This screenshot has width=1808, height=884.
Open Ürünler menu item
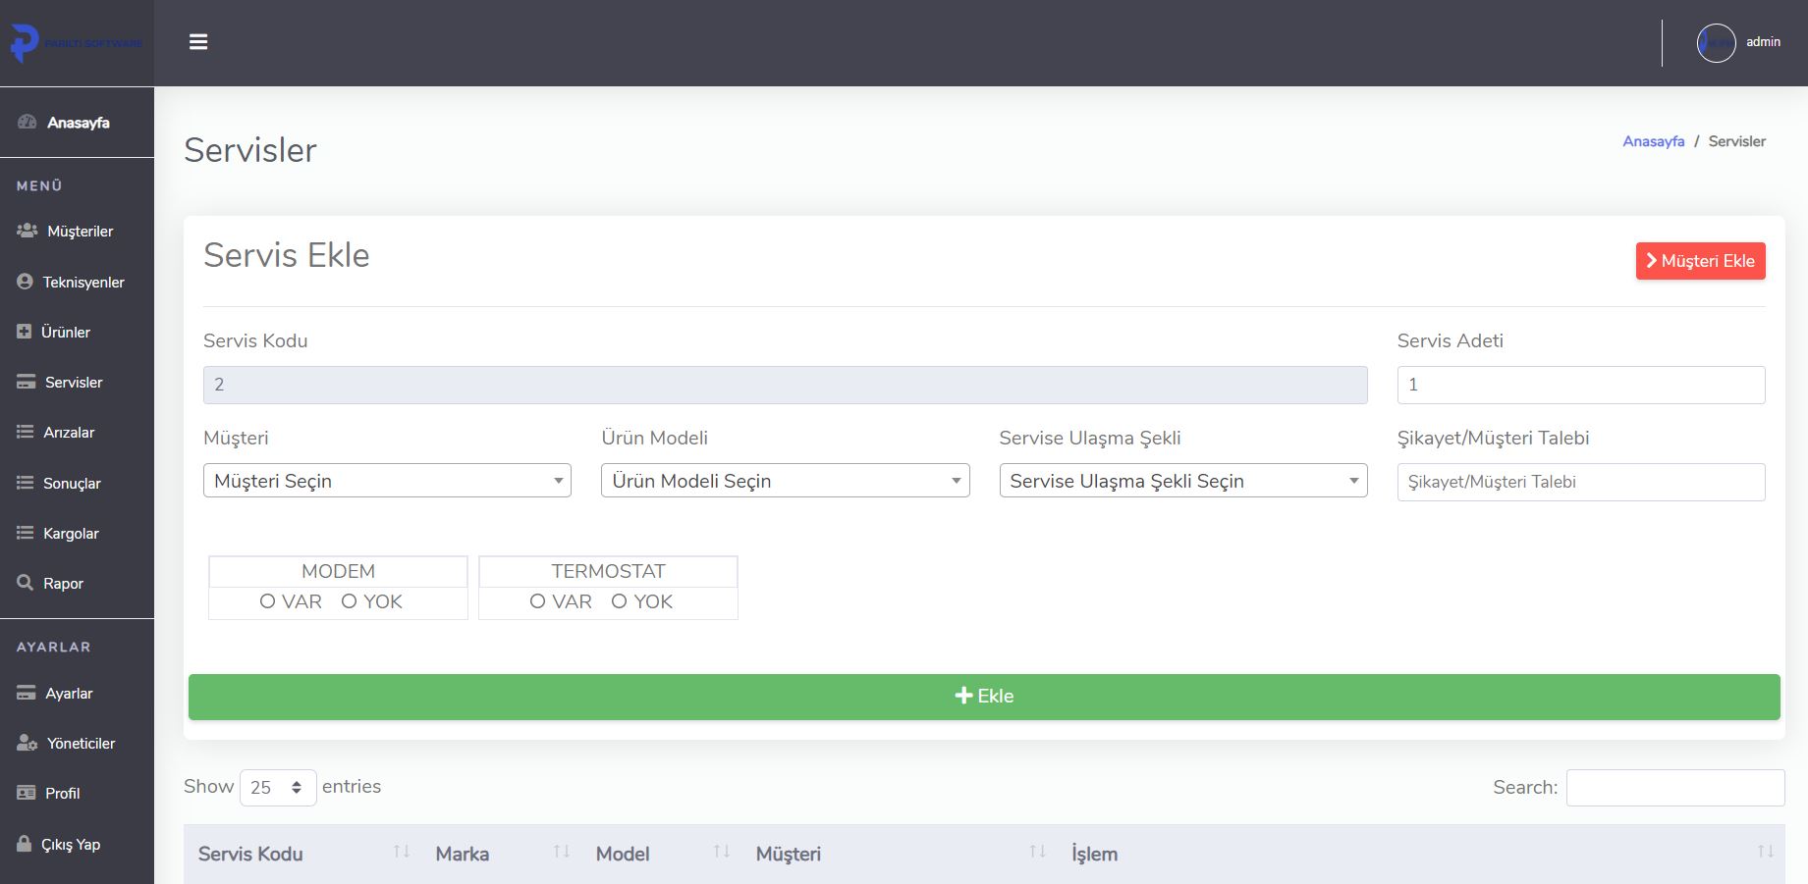(x=66, y=333)
